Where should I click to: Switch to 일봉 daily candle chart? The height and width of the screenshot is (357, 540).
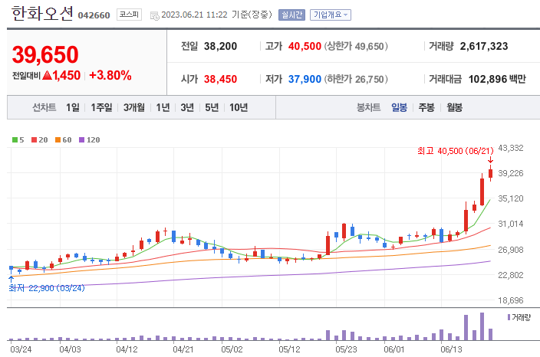pos(399,108)
